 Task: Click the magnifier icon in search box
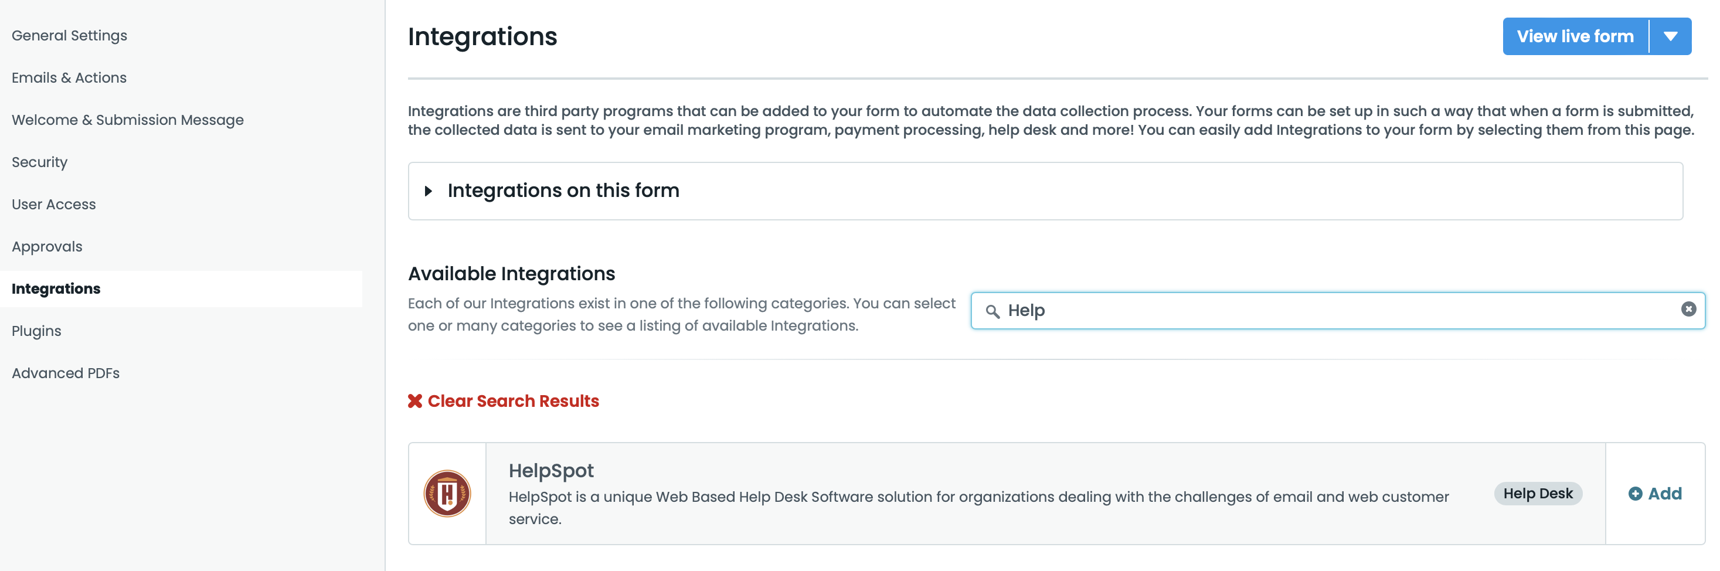point(992,311)
